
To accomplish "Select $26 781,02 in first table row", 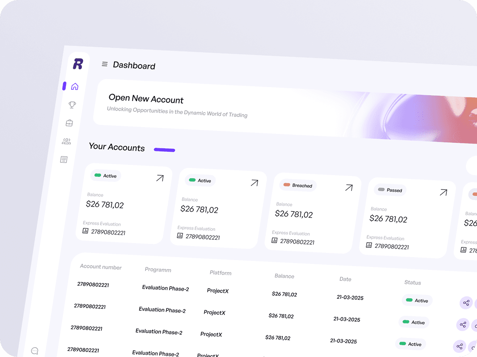I will (284, 294).
